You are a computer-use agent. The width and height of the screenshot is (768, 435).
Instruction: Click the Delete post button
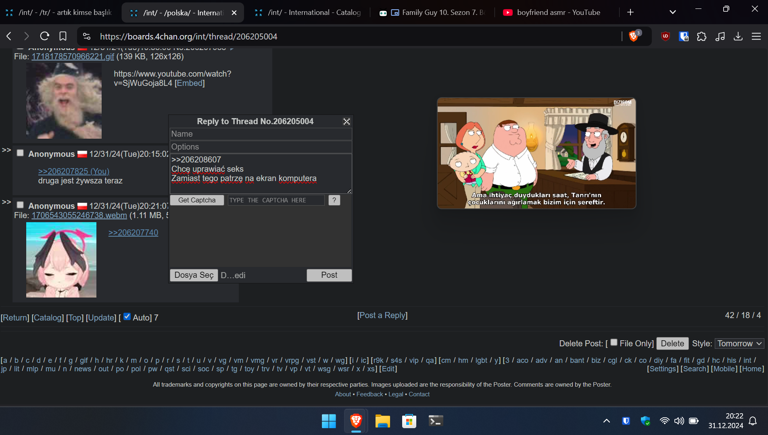coord(672,343)
